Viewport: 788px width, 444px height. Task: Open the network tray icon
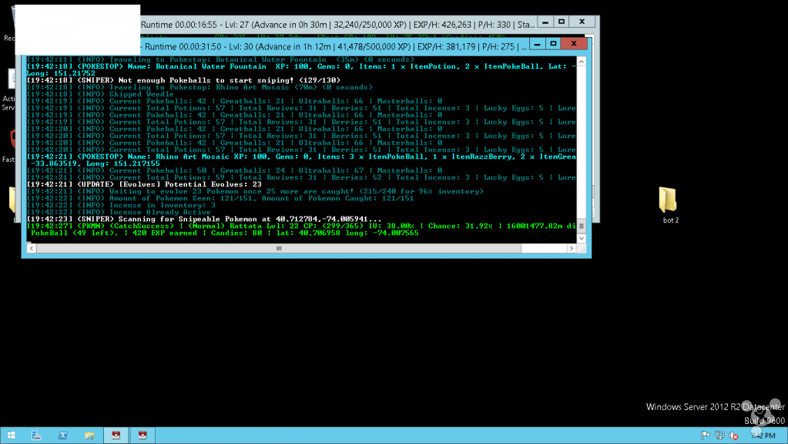719,436
